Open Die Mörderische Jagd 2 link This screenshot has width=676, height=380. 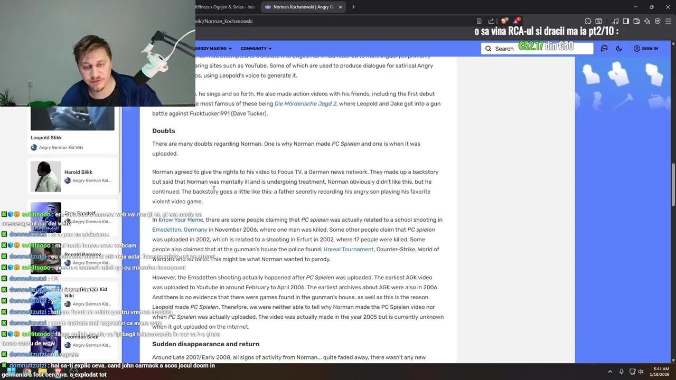pos(305,103)
